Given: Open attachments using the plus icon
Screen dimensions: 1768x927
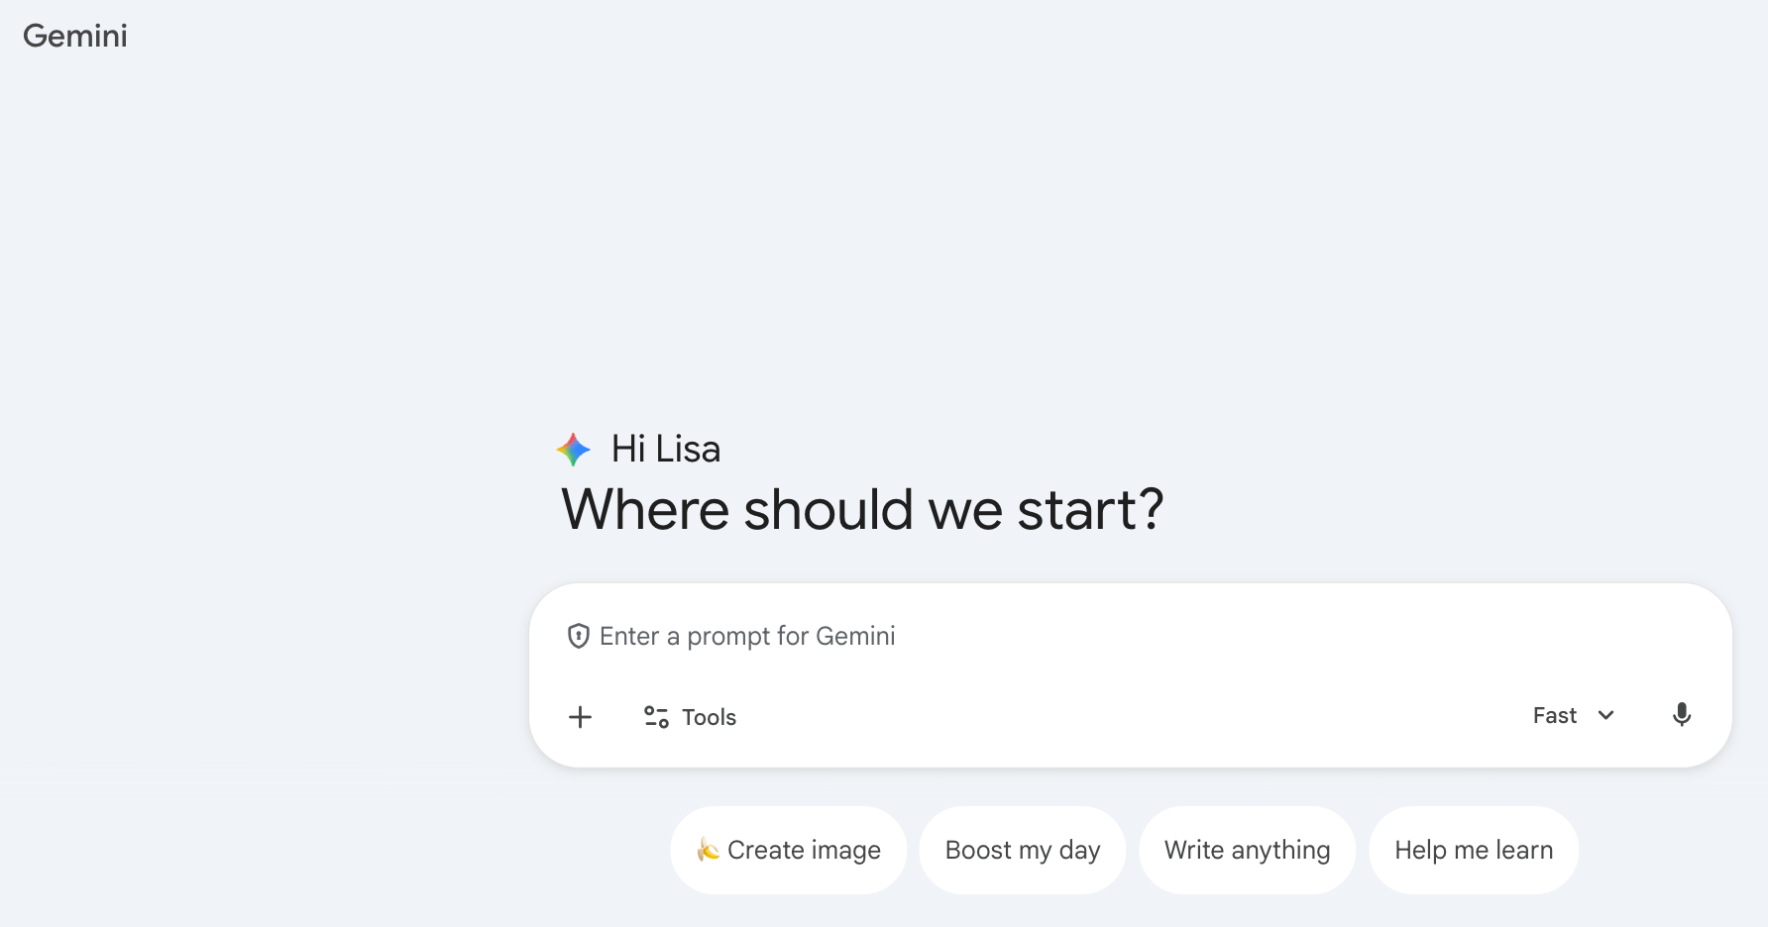Looking at the screenshot, I should coord(580,716).
